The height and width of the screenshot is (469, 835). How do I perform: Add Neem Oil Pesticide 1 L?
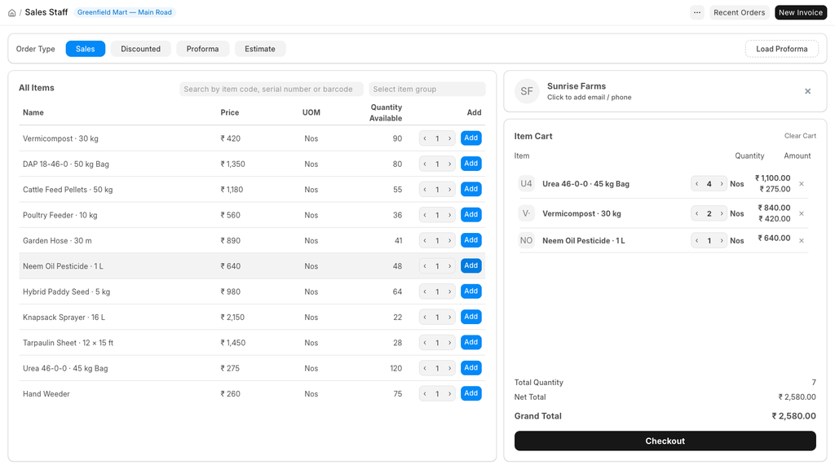pos(471,266)
